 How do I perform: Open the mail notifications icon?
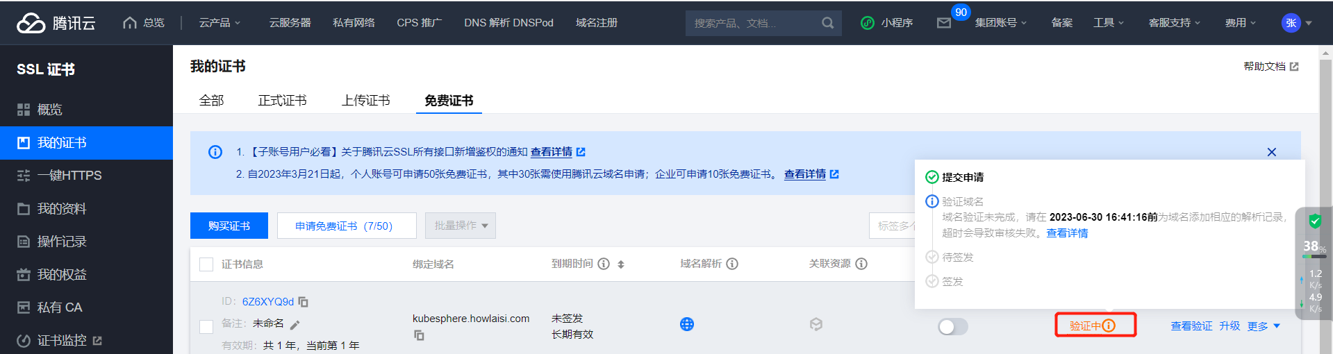point(943,23)
